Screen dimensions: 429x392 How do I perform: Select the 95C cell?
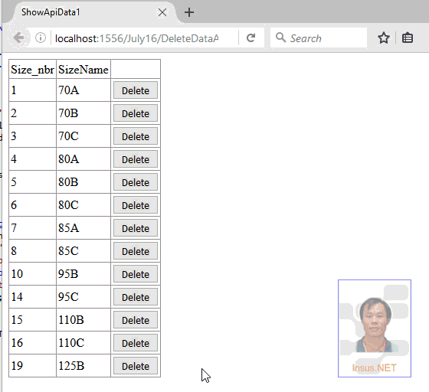pyautogui.click(x=84, y=297)
